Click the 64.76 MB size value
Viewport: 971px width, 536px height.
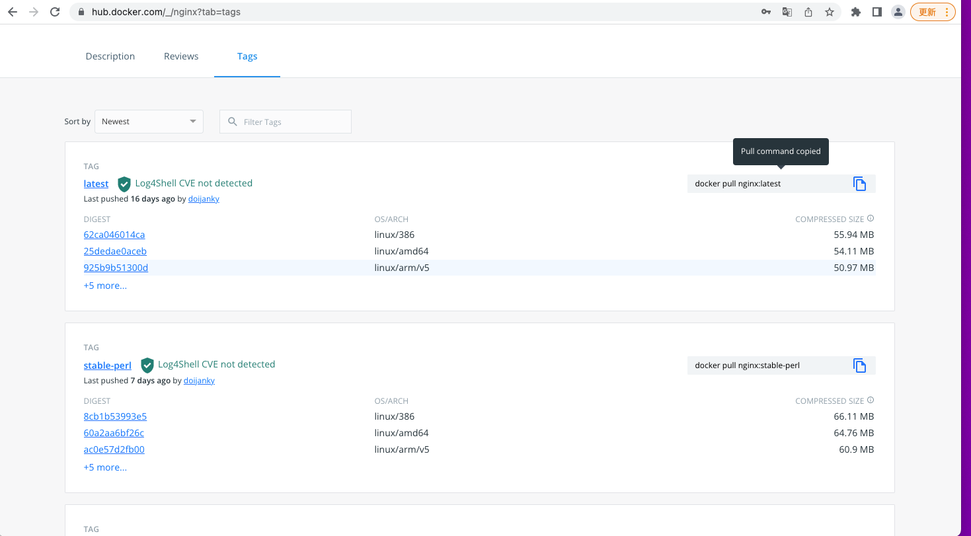coord(854,433)
